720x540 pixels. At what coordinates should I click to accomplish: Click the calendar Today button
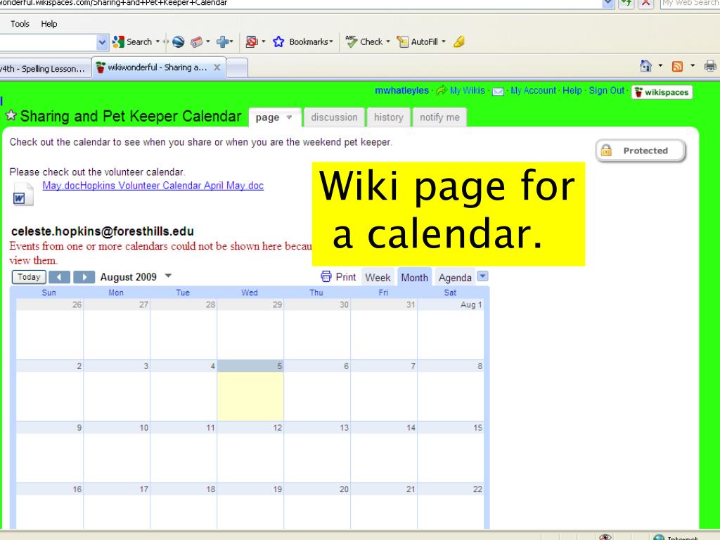coord(29,277)
